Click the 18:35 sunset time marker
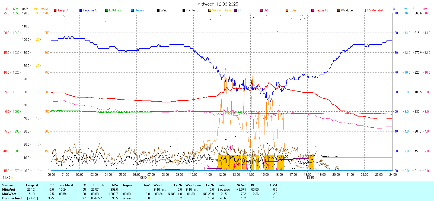The height and width of the screenshot is (201, 434). coord(310,178)
